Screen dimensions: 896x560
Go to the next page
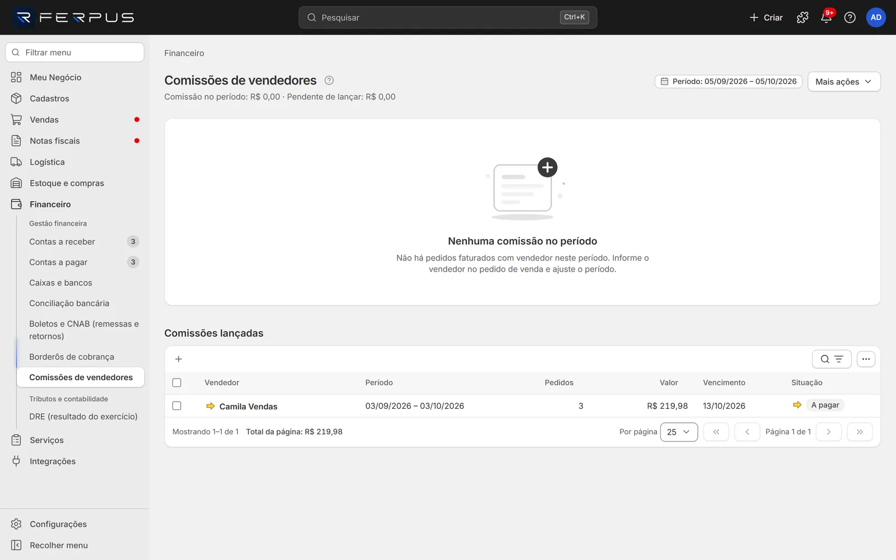tap(829, 432)
